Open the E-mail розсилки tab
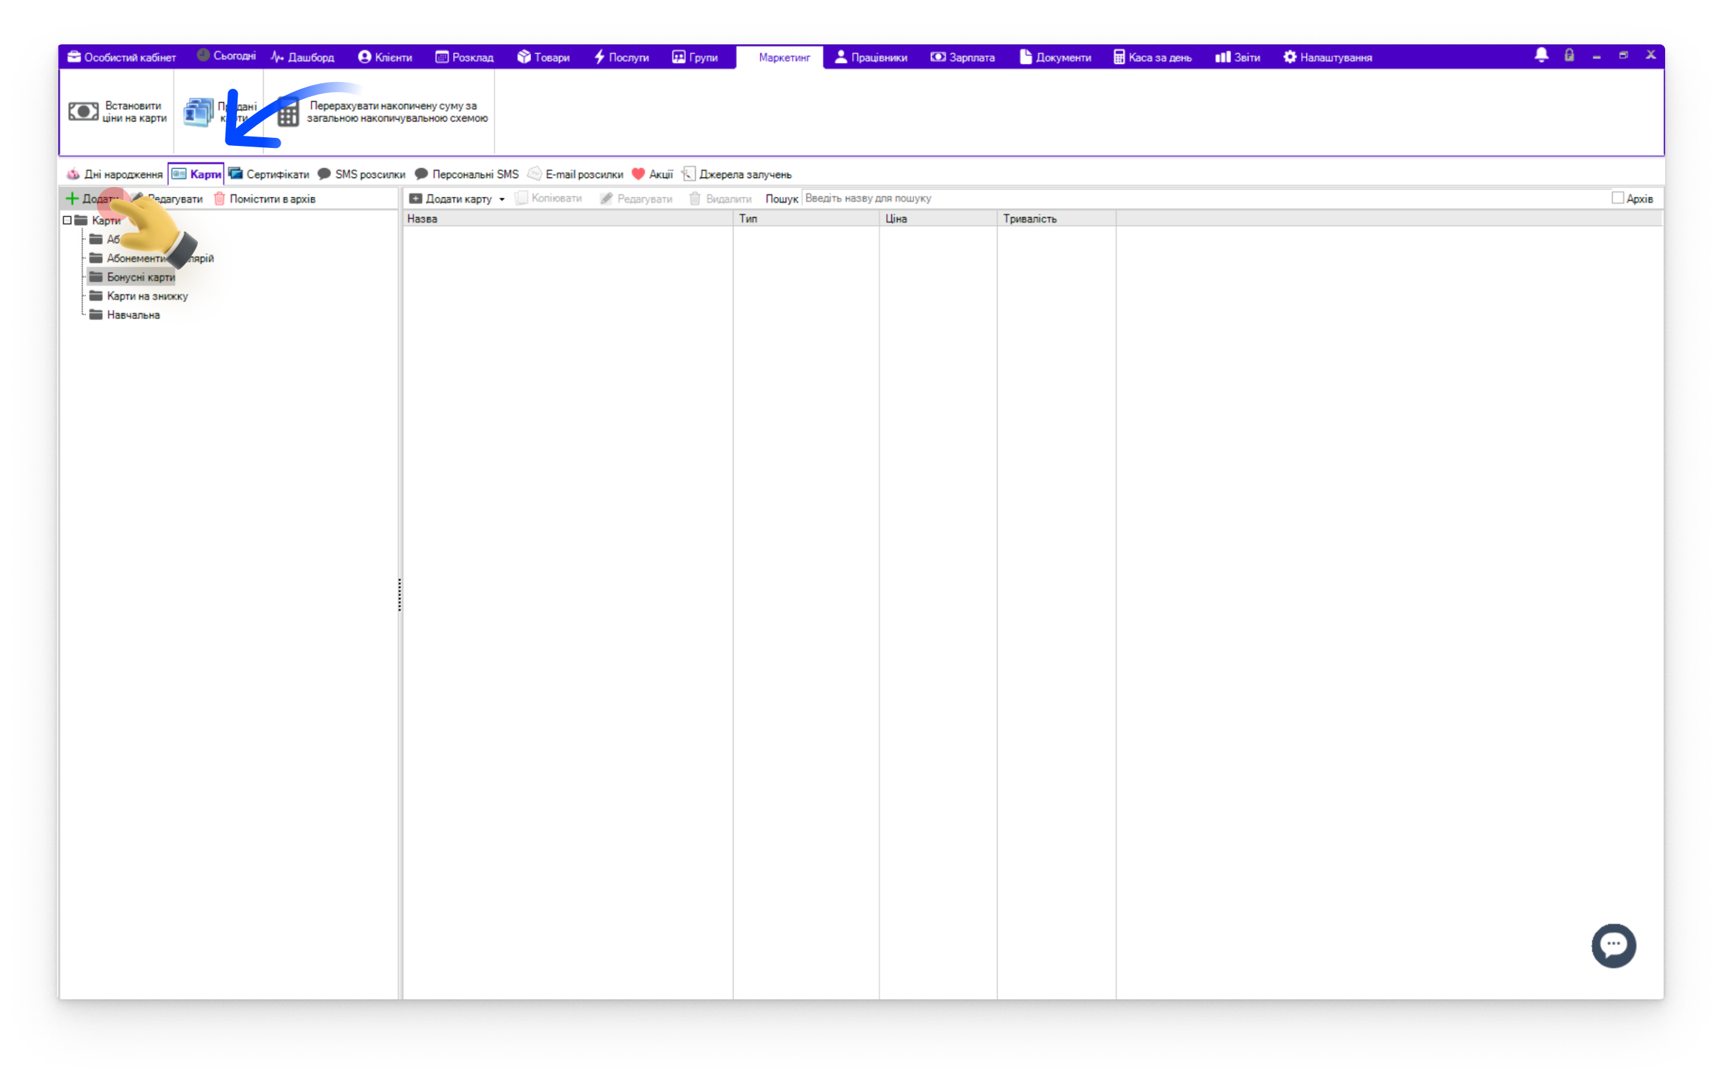 tap(575, 174)
